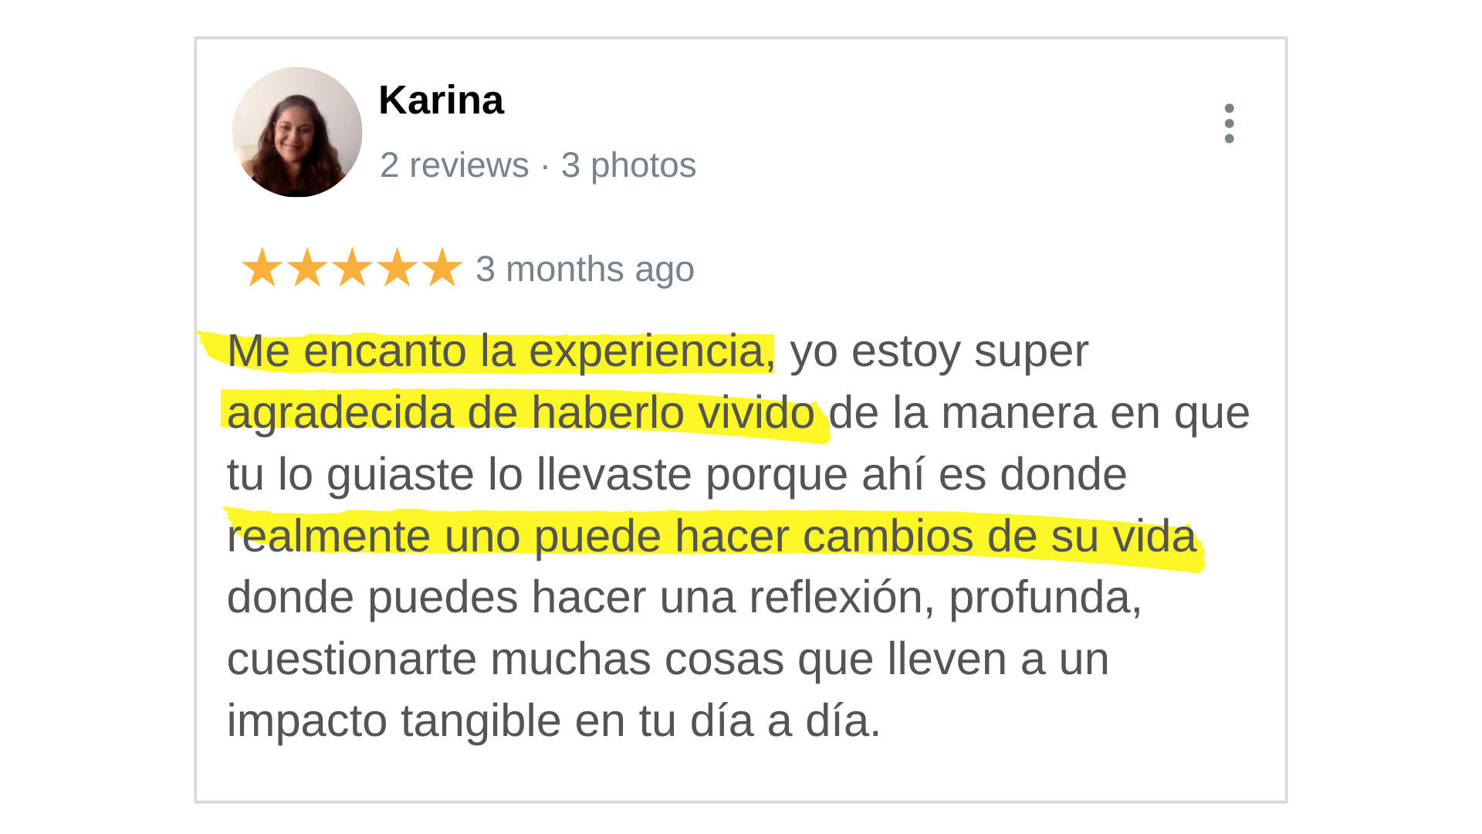Click Karina's profile photo
Screen dimensions: 1482x834
tap(297, 132)
